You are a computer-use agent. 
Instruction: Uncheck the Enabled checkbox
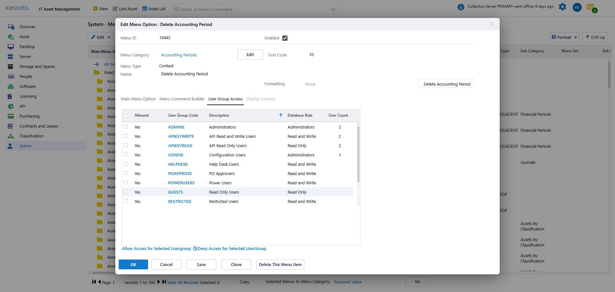coord(285,38)
